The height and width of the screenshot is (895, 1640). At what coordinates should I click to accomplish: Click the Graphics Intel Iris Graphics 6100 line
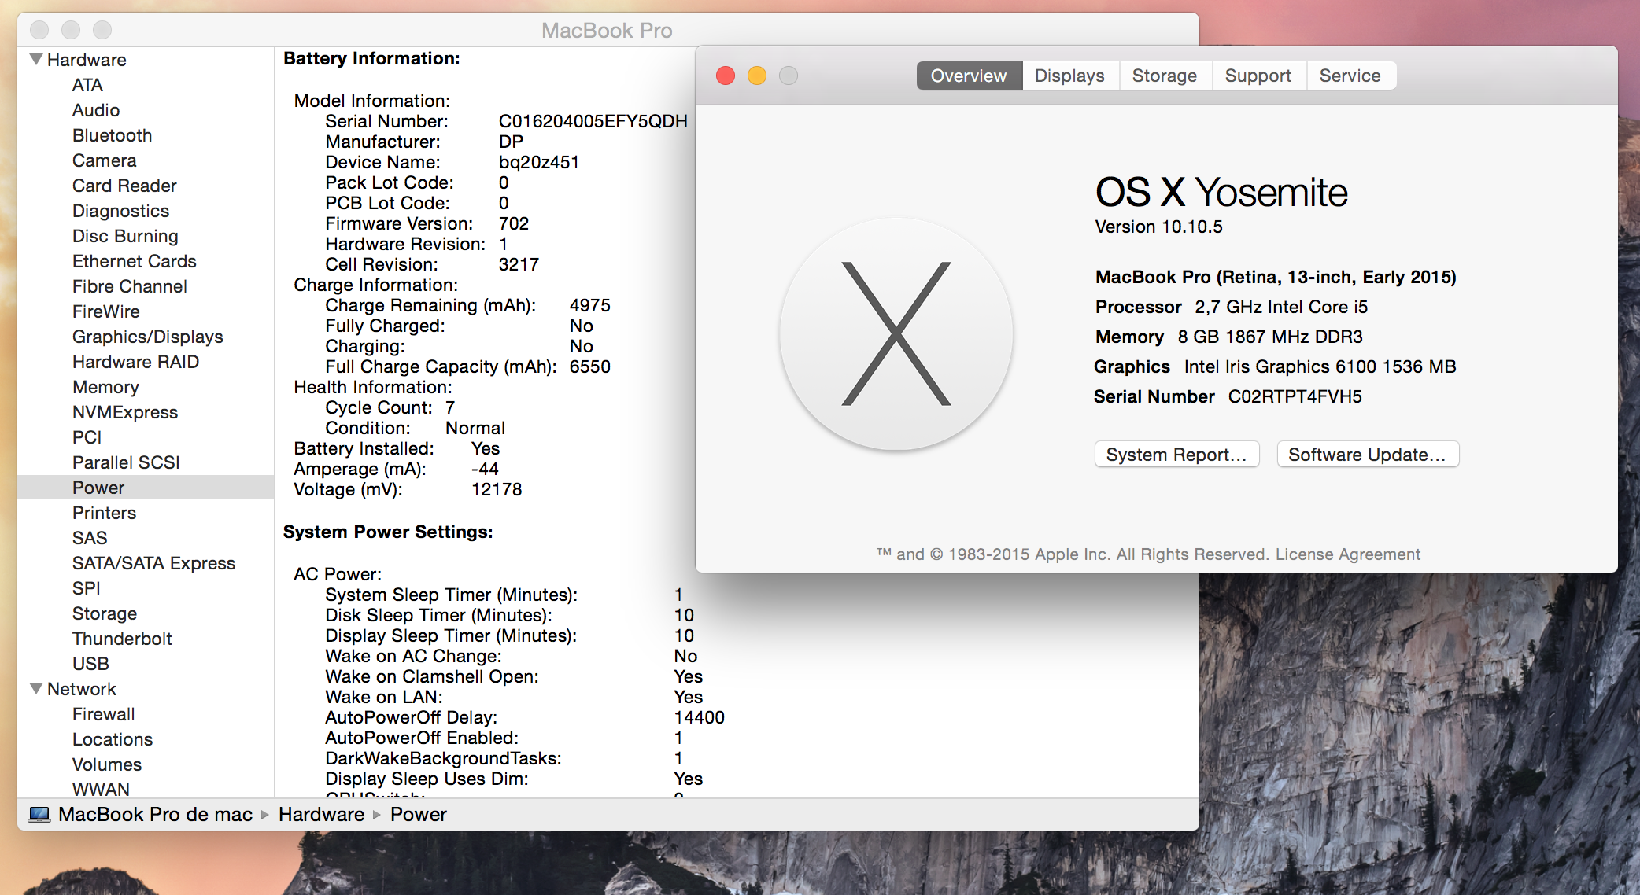coord(1275,366)
